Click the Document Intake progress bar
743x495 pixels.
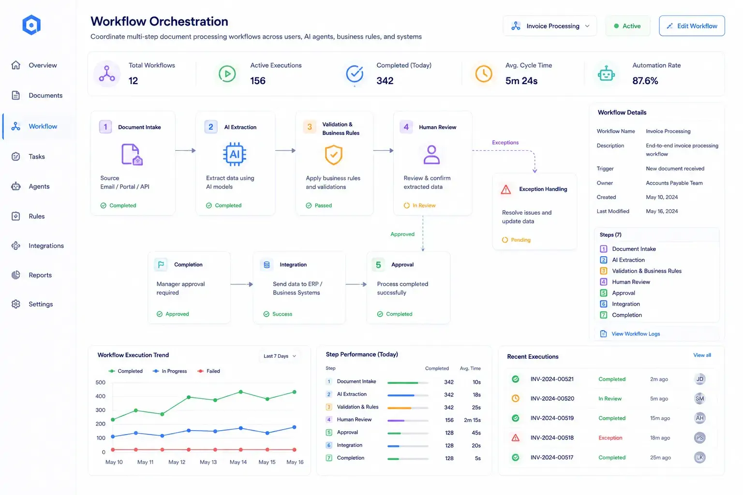tap(408, 383)
